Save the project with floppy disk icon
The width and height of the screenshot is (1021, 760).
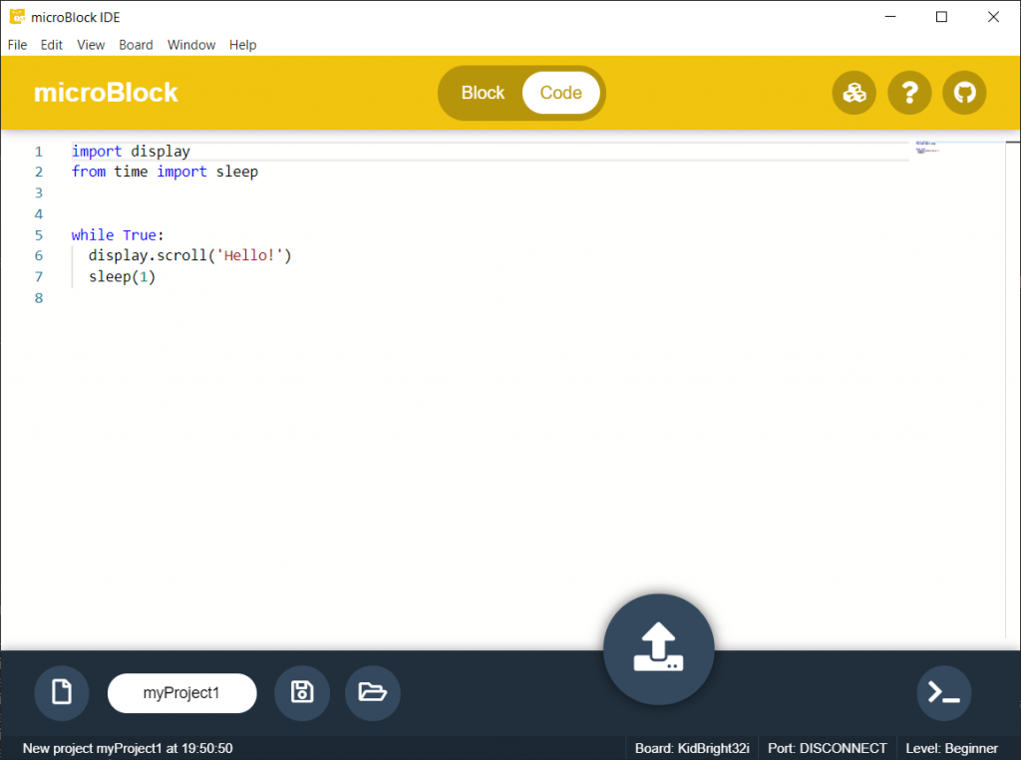[x=301, y=692]
